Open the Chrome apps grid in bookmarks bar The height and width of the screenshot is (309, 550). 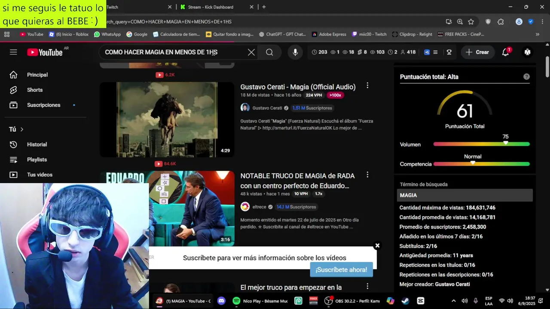tap(7, 34)
